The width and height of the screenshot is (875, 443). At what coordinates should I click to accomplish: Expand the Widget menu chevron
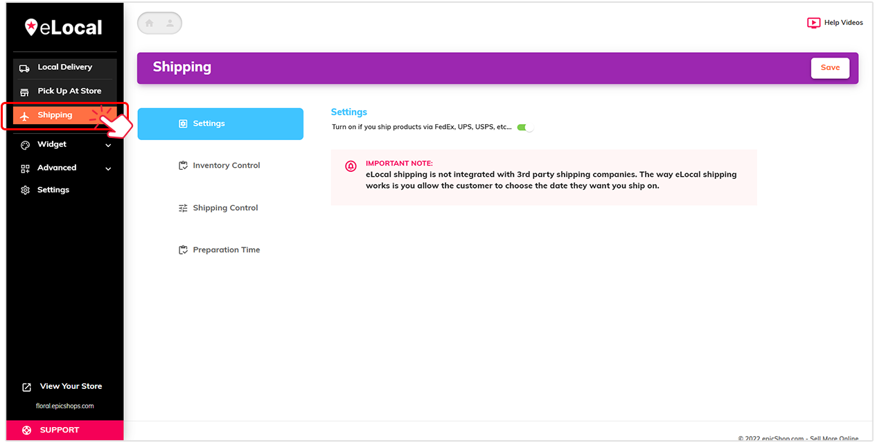click(108, 144)
